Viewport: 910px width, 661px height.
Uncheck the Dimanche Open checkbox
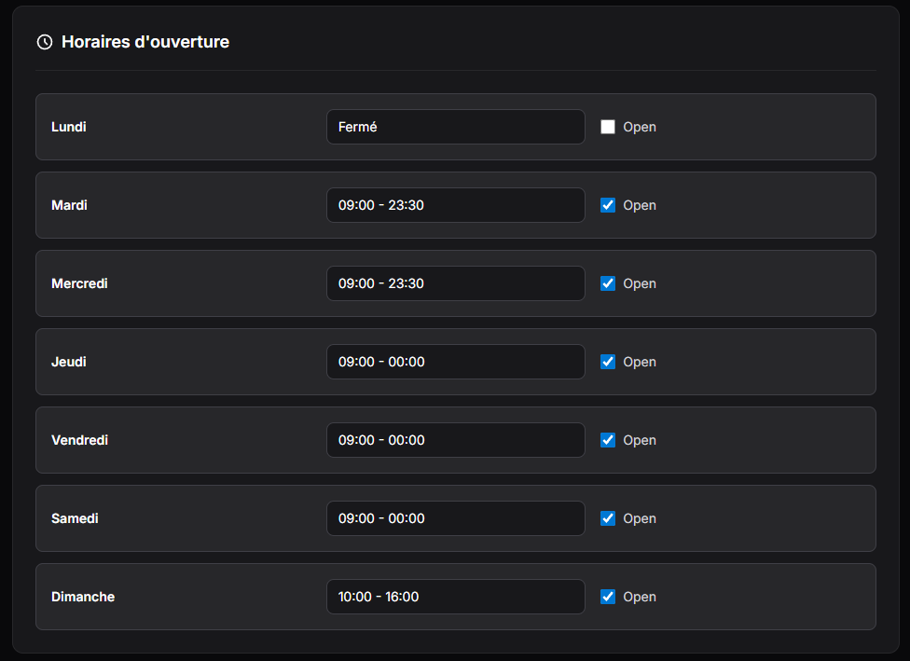(608, 597)
